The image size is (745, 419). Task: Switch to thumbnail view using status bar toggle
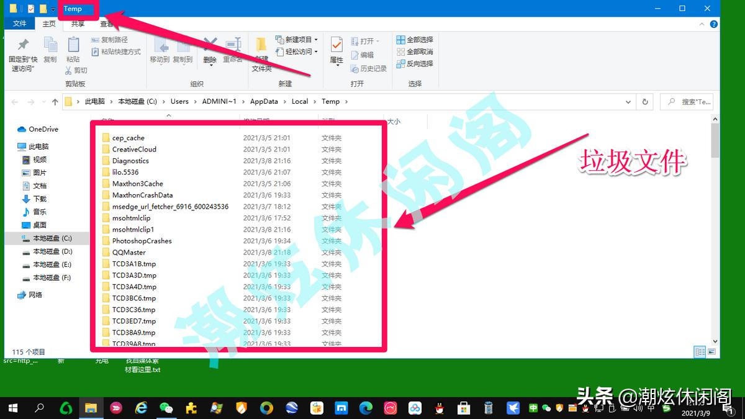[711, 351]
